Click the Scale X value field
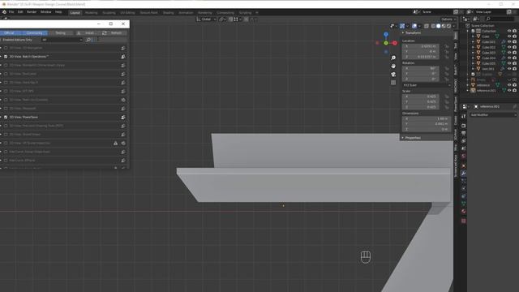The width and height of the screenshot is (519, 292). (421, 97)
